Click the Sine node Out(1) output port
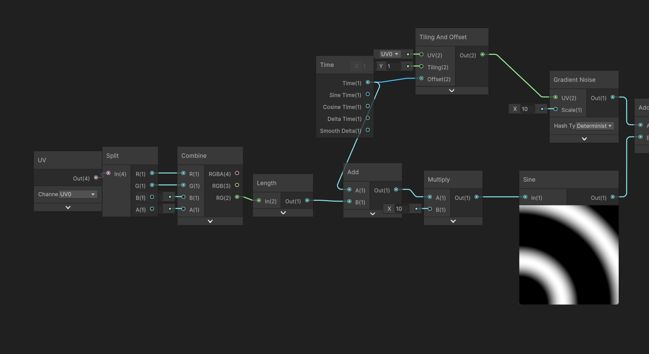The width and height of the screenshot is (649, 354). [x=613, y=197]
